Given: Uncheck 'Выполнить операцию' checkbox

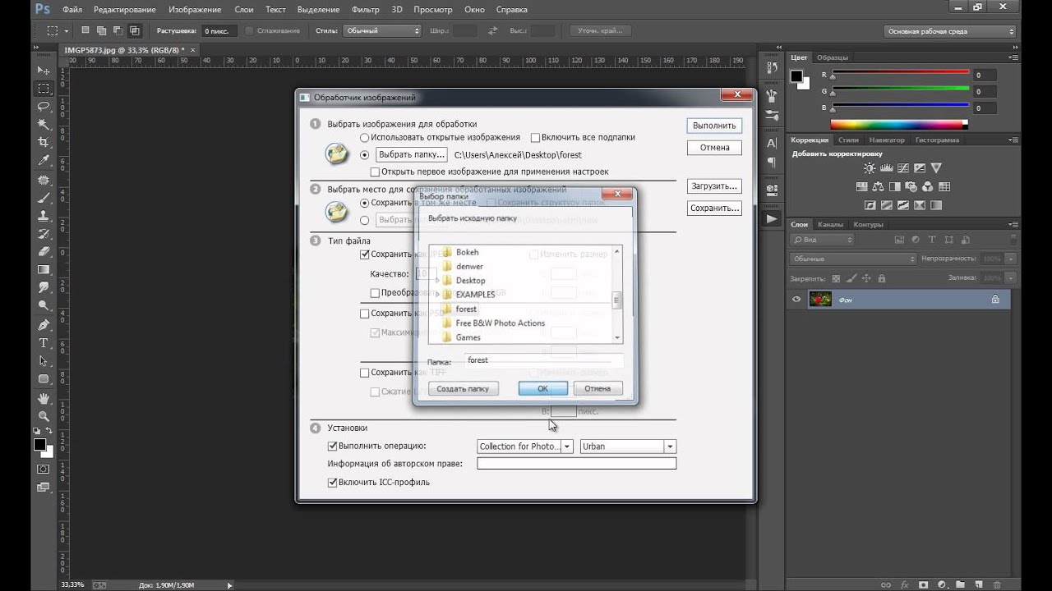Looking at the screenshot, I should [x=333, y=447].
